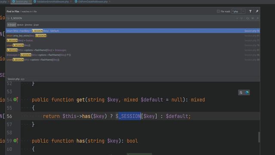Enable the File mask checkbox
Viewport: 275px width, 155px height.
(218, 12)
